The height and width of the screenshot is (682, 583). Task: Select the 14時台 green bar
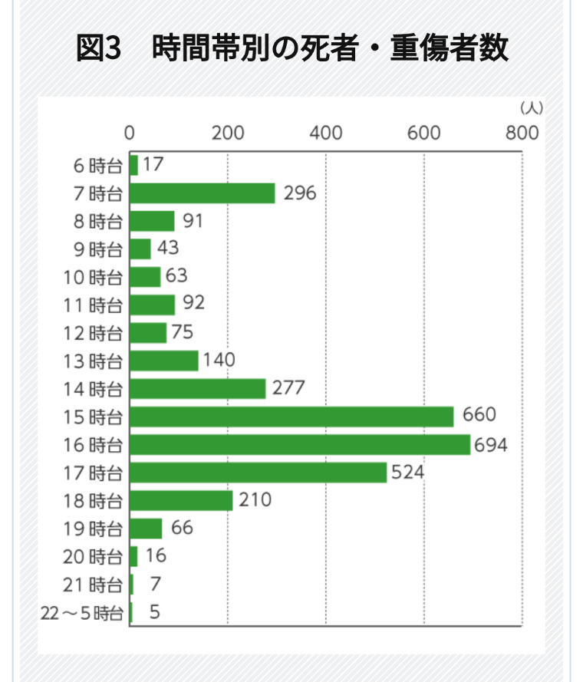197,388
